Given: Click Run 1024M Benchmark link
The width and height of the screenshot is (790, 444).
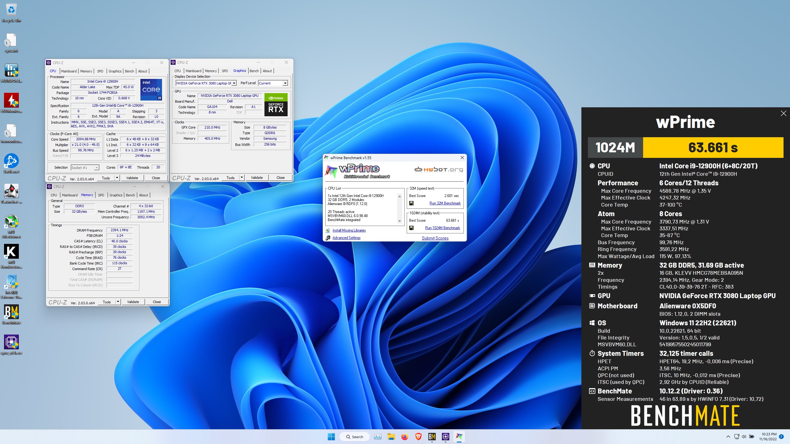Looking at the screenshot, I should tap(443, 228).
